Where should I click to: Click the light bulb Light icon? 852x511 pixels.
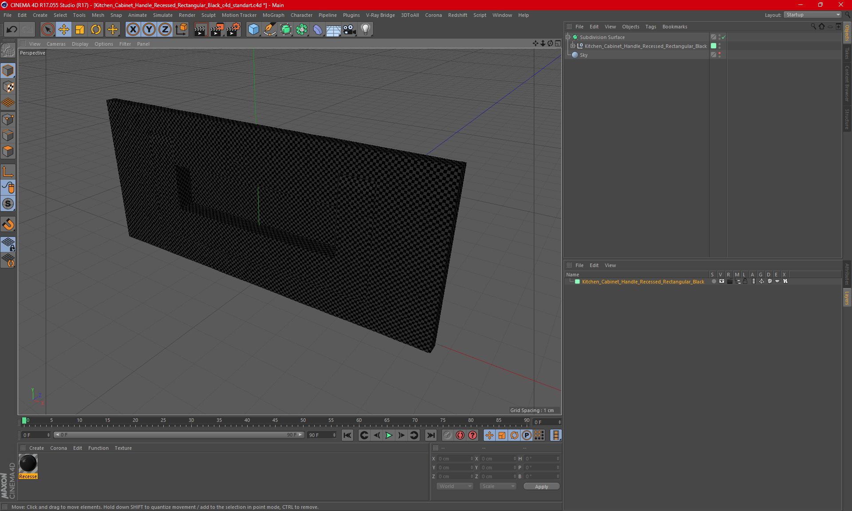[x=365, y=30]
